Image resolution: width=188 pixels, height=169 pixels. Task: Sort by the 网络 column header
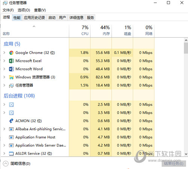pyautogui.click(x=144, y=31)
